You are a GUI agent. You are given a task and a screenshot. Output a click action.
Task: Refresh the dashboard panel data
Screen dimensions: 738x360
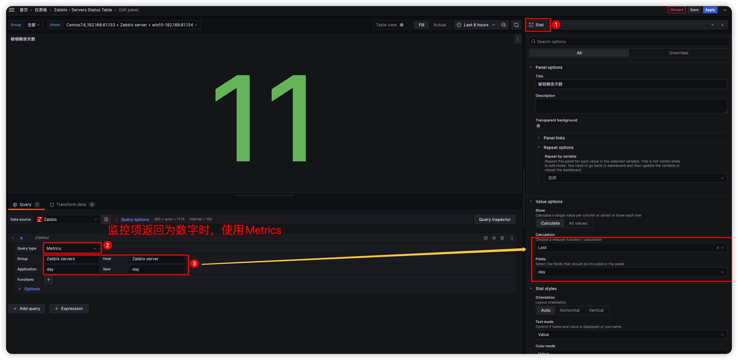(x=516, y=25)
